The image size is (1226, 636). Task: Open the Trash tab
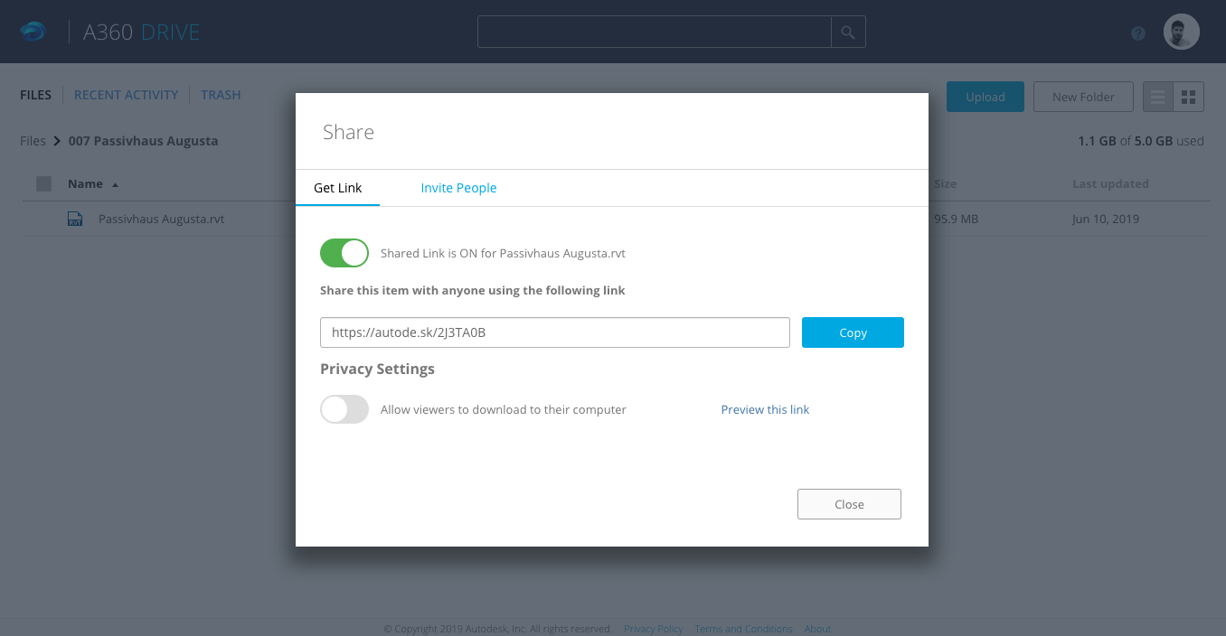(221, 95)
